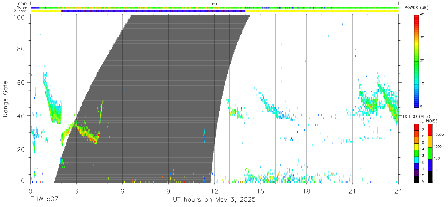This screenshot has width=448, height=207.
Task: Click the 'UT hours on May 3, 2025' title
Action: [x=214, y=200]
